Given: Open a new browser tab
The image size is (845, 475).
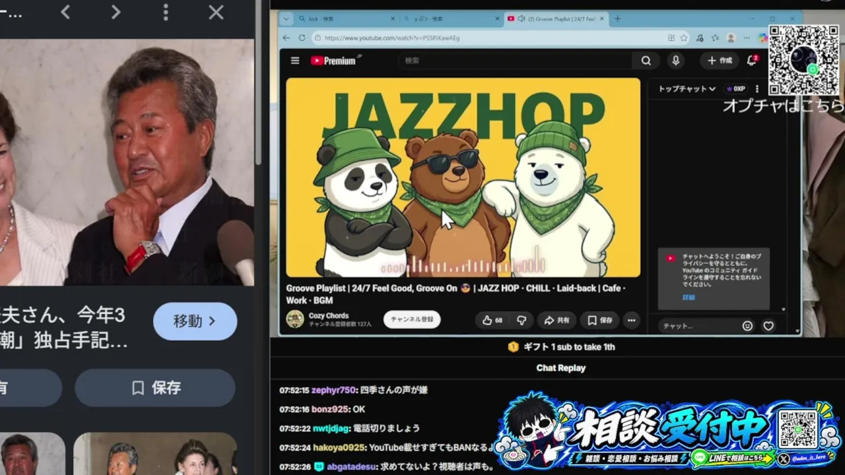Looking at the screenshot, I should pos(617,19).
